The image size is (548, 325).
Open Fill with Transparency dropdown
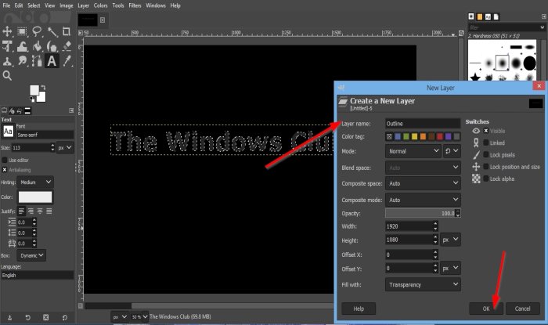(x=423, y=284)
